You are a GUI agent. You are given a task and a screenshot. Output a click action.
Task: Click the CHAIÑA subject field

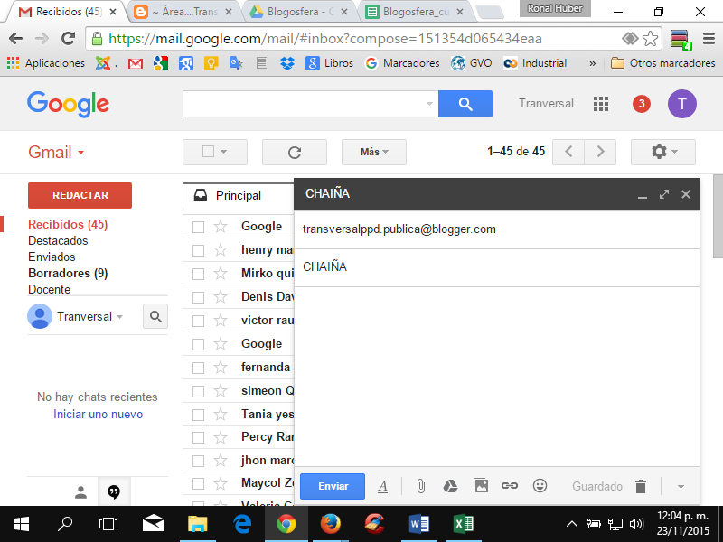pos(496,267)
